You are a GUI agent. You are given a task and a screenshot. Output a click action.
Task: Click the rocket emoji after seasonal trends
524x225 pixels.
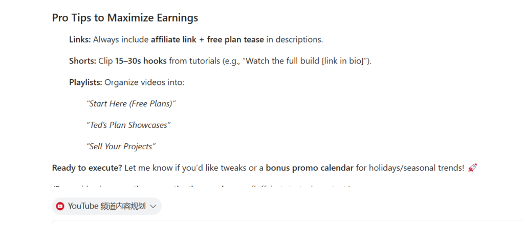[x=472, y=168]
